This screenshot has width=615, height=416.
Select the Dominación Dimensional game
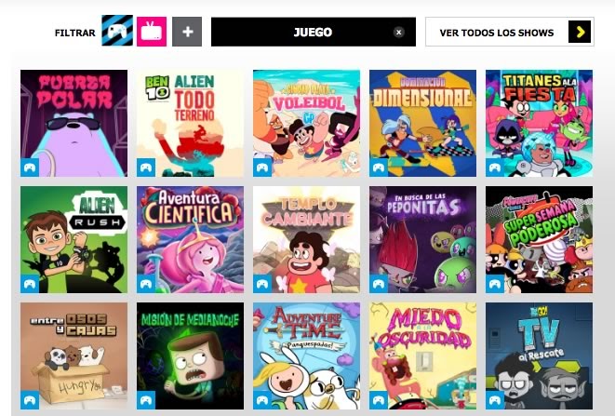click(x=422, y=123)
